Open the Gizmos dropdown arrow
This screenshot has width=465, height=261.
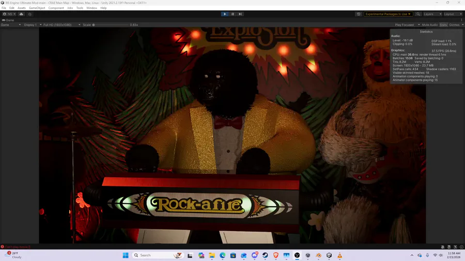coord(462,25)
